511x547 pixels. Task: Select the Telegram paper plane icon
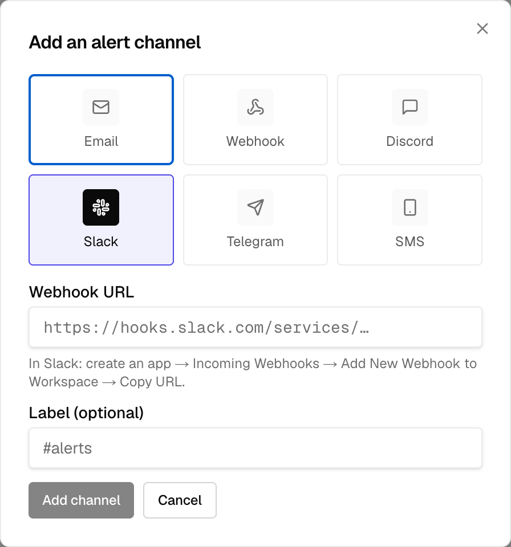pyautogui.click(x=255, y=207)
